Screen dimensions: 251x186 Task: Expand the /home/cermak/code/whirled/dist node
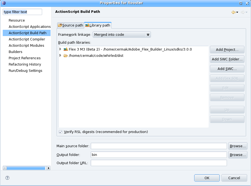point(60,56)
